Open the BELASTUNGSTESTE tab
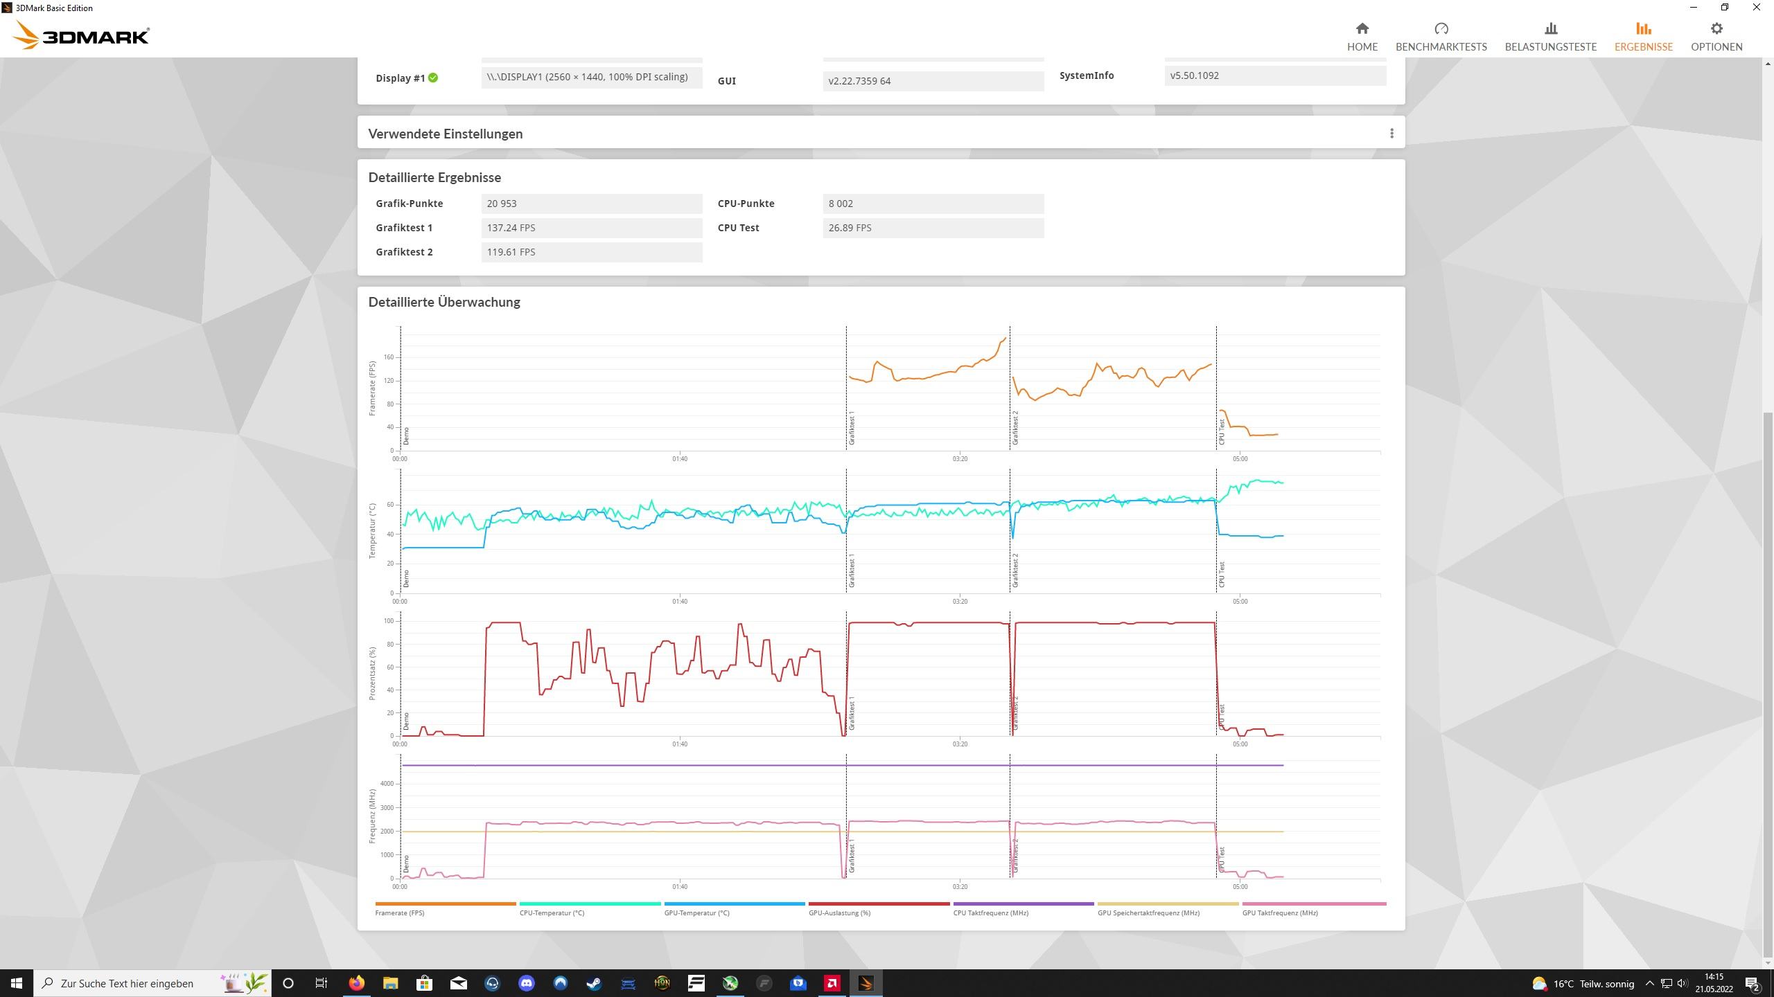 [x=1550, y=37]
